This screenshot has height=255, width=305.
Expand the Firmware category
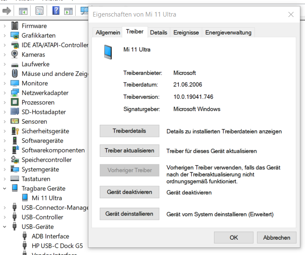(5, 26)
